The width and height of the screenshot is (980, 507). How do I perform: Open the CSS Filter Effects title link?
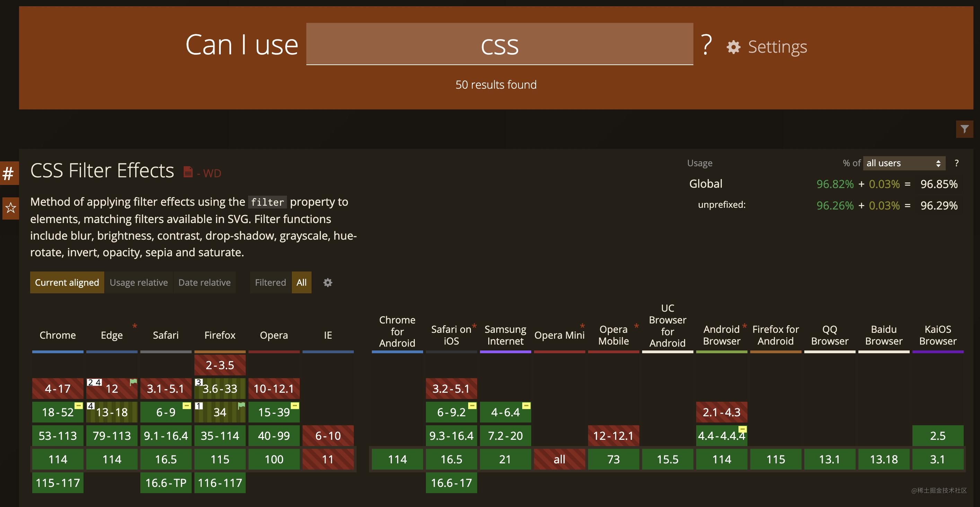point(102,170)
